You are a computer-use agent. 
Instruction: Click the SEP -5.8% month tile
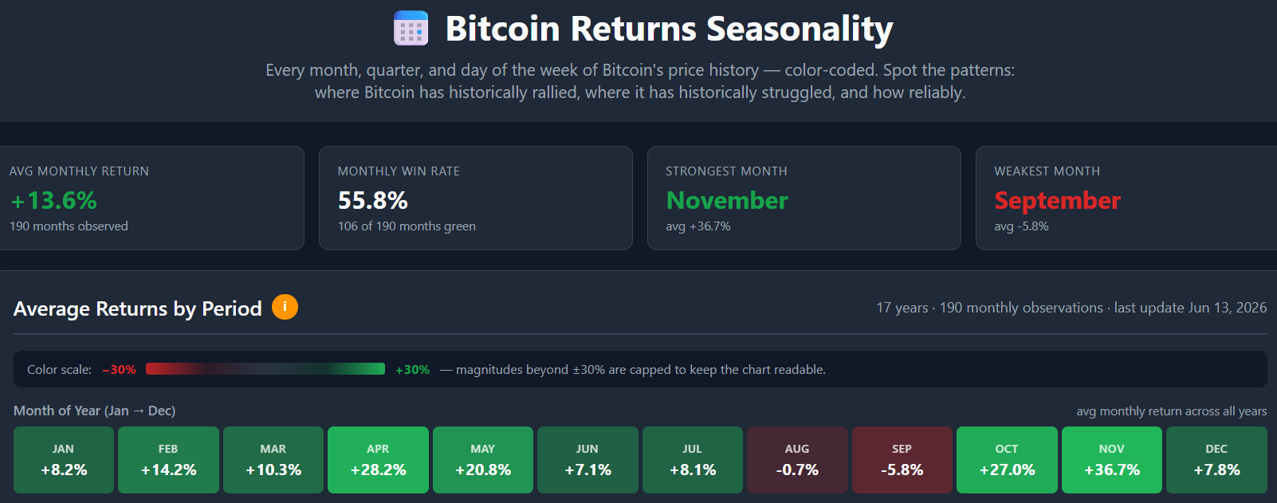pos(902,460)
